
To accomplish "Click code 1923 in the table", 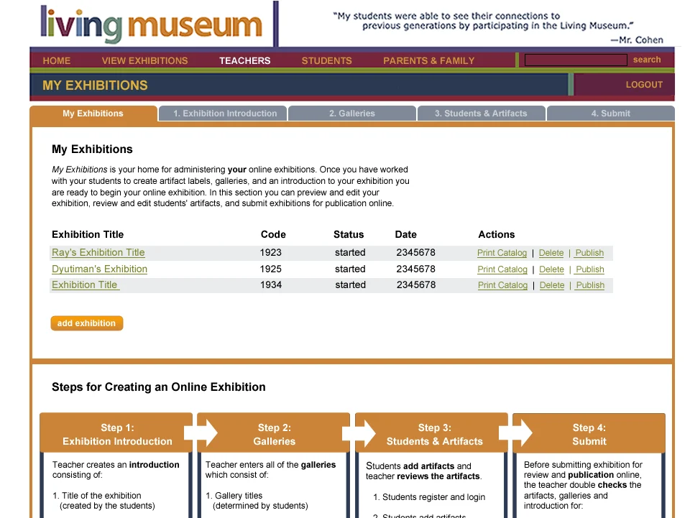I will [x=271, y=252].
